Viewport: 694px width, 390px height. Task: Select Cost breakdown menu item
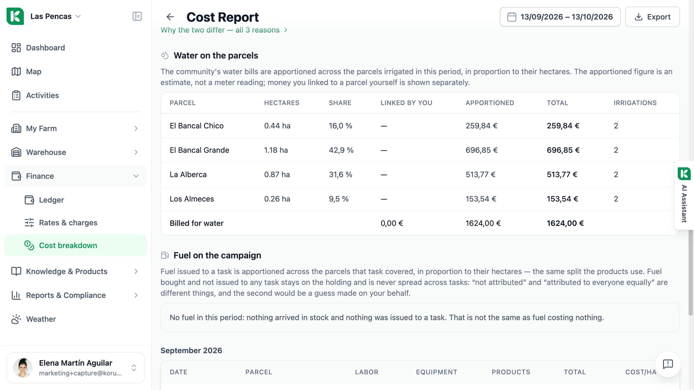(x=76, y=245)
